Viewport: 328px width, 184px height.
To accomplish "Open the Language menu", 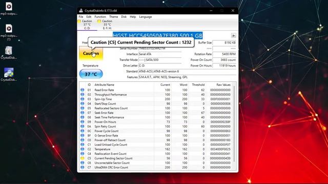I will (146, 17).
